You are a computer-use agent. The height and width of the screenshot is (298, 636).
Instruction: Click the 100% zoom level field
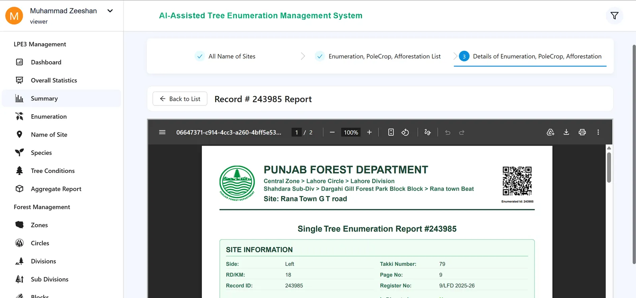pyautogui.click(x=351, y=133)
